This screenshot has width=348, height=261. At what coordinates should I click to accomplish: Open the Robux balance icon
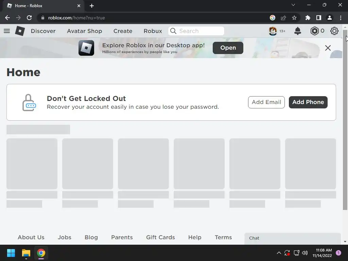click(314, 31)
